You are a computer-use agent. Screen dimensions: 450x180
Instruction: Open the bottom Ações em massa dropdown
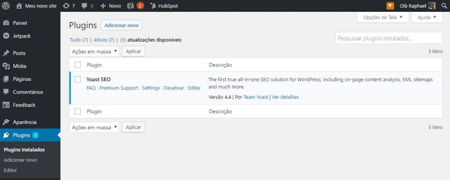tap(94, 127)
